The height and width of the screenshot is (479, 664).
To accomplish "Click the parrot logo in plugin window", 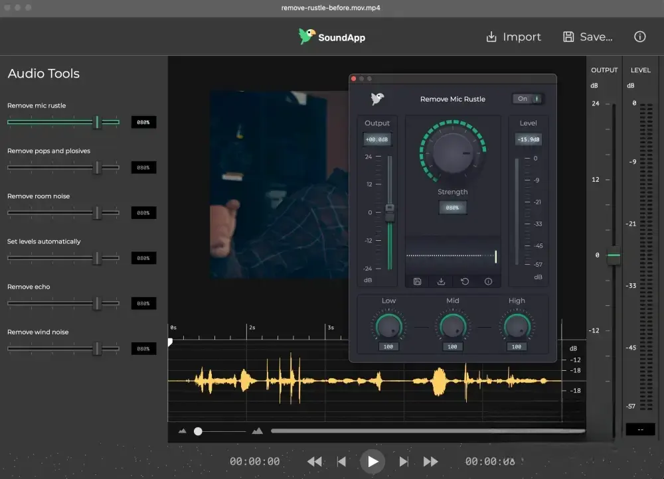I will 378,99.
